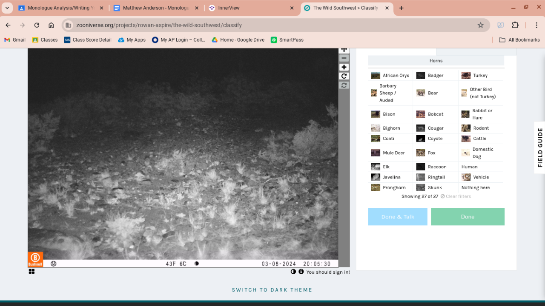Mark the animal as Cougar
This screenshot has width=545, height=306.
(x=436, y=128)
